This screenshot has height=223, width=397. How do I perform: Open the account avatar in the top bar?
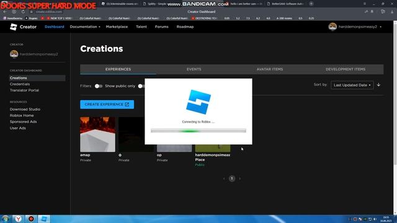332,27
